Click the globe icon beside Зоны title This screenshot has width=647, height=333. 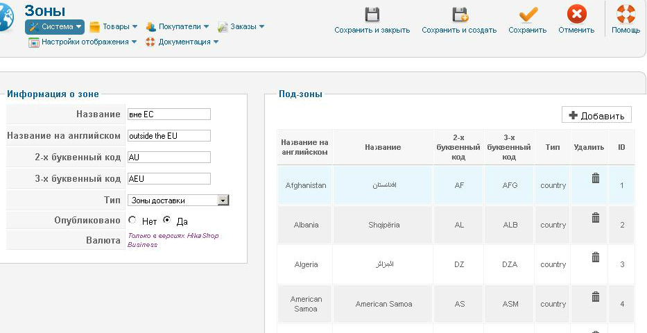coord(6,18)
